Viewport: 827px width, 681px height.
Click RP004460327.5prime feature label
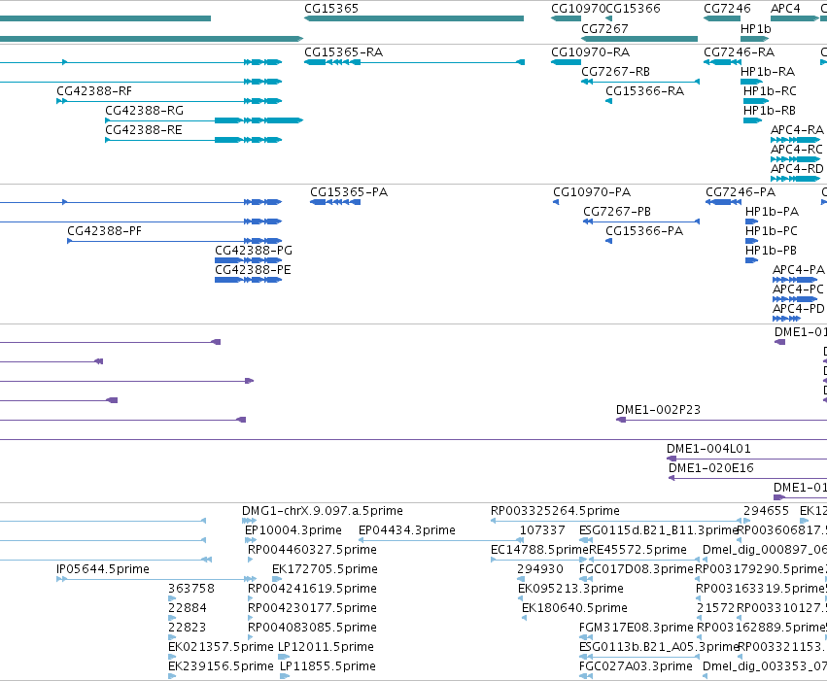coord(312,550)
